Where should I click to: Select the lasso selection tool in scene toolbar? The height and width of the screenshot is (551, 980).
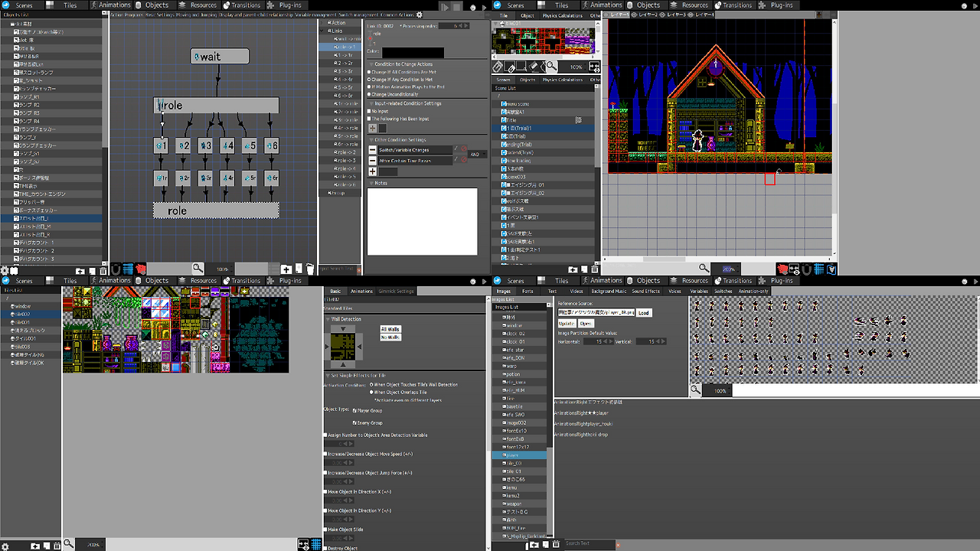click(x=543, y=67)
